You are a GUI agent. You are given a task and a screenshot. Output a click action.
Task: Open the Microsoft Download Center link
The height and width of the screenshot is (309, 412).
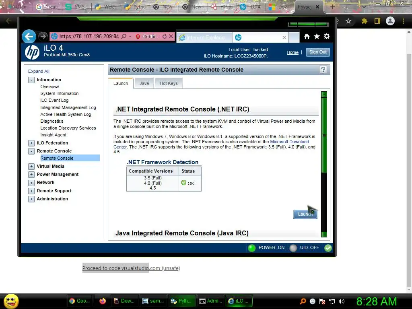click(290, 142)
